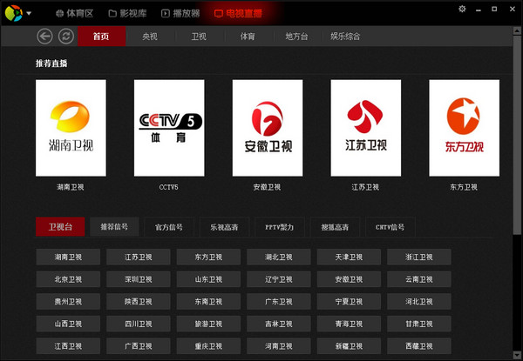This screenshot has width=523, height=361.
Task: Play 安徽卫视 from the channel grid
Action: 349,279
